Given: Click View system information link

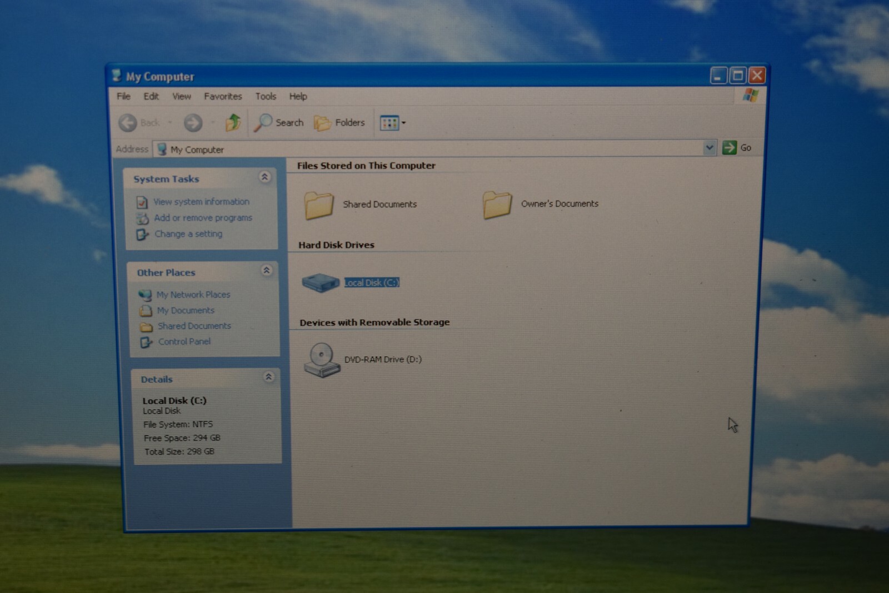Looking at the screenshot, I should click(x=201, y=202).
